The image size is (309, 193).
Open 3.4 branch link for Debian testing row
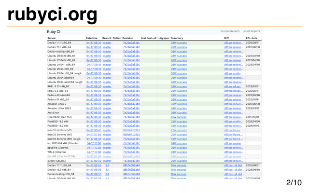coord(107,174)
